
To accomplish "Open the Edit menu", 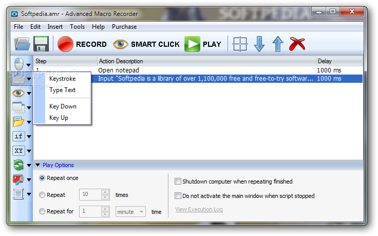I will click(35, 27).
